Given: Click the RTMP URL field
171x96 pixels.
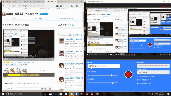Looking at the screenshot, I should [153, 66].
